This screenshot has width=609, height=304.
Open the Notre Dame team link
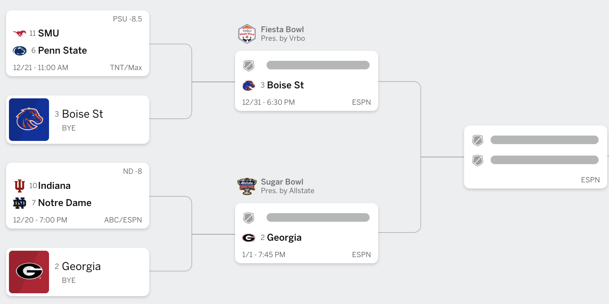tap(65, 203)
